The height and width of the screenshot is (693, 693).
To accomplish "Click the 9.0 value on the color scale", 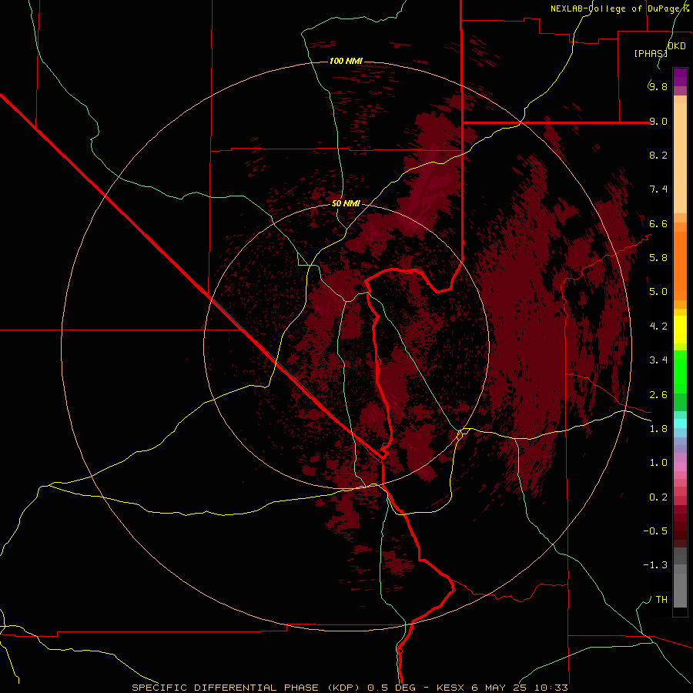I will (658, 121).
